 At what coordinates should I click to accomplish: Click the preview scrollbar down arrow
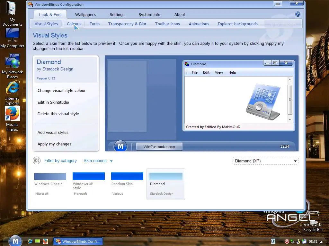(x=290, y=120)
